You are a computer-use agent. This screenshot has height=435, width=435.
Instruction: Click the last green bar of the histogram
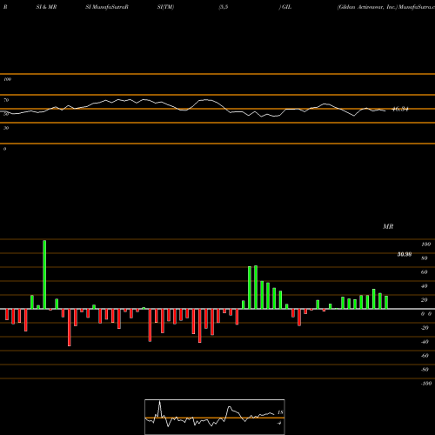386,302
